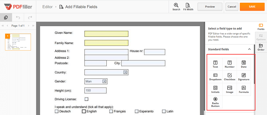Image resolution: width=267 pixels, height=115 pixels.
Task: Check the English language checkbox
Action: 84,111
